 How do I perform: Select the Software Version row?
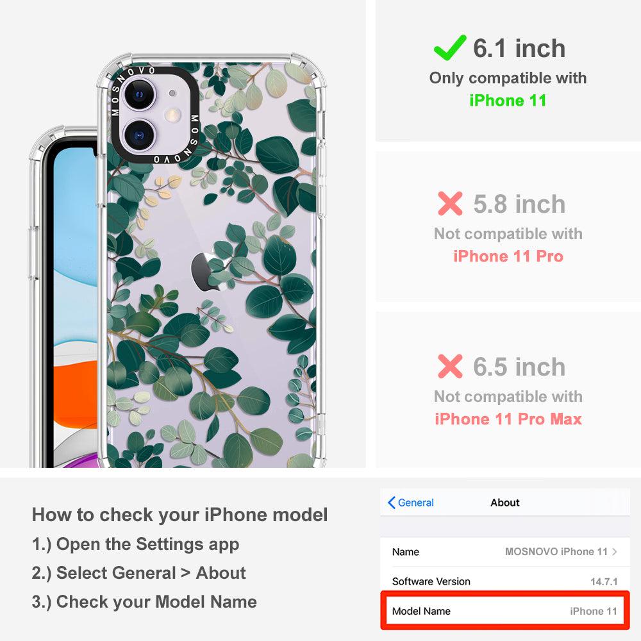(x=505, y=581)
